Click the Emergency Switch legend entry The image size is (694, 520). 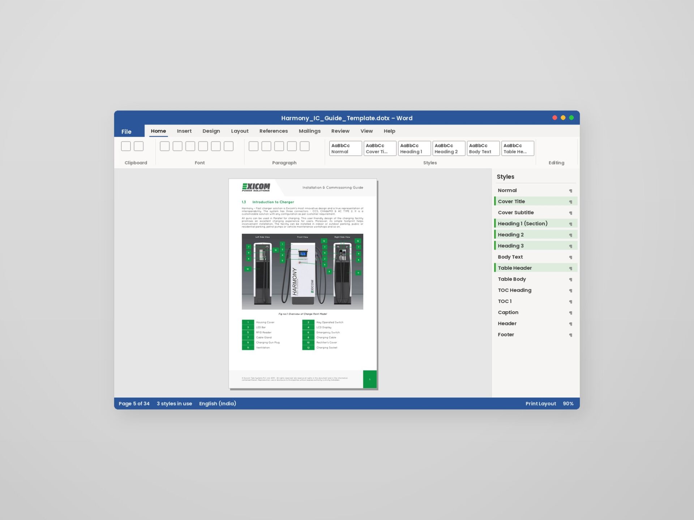tap(328, 333)
